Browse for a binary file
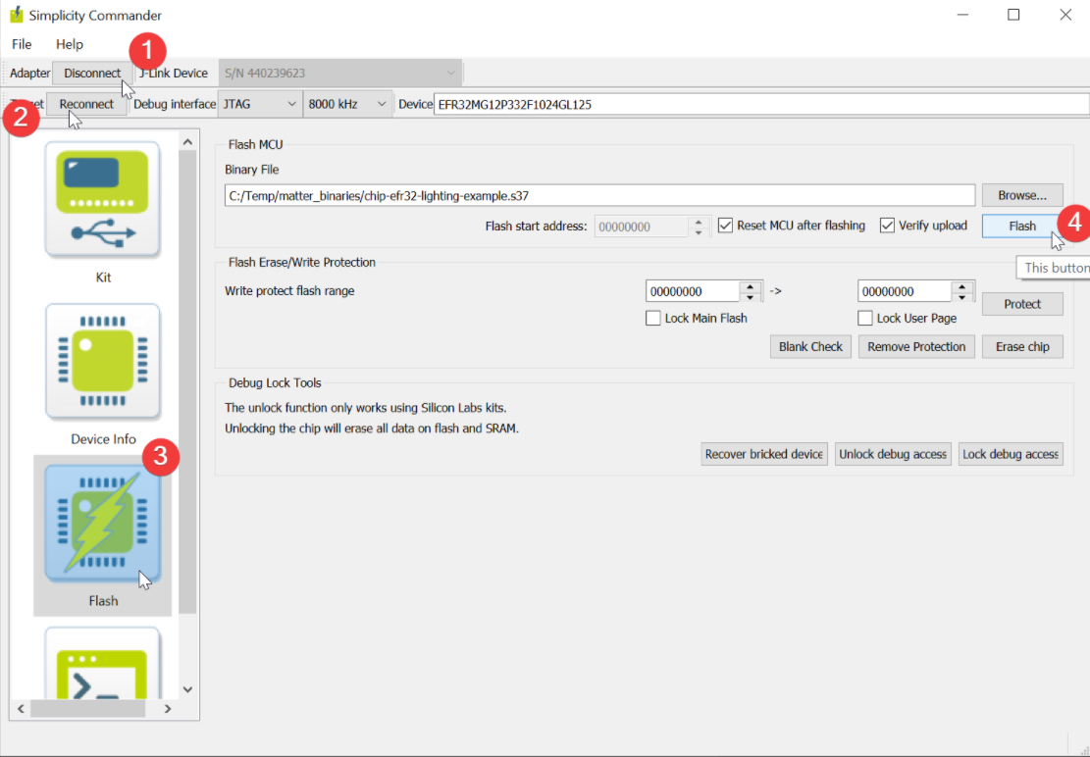 point(1022,195)
